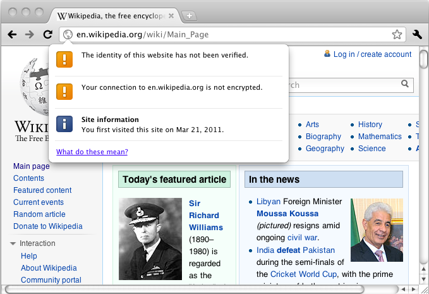
Task: Click the Wikipedia search magnifier icon
Action: (405, 84)
